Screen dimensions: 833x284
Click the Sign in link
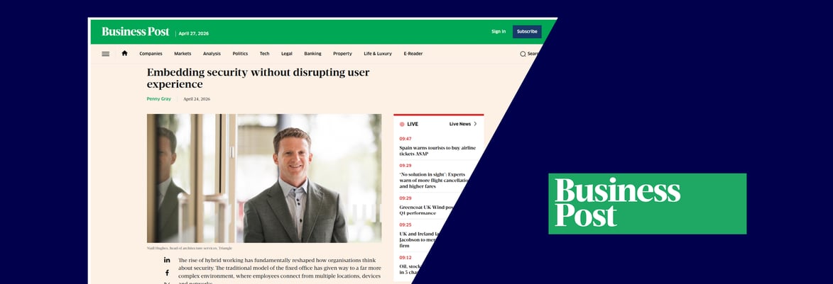[x=499, y=32]
